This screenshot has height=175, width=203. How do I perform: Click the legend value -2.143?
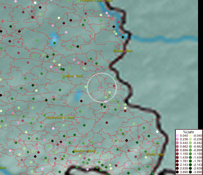click(197, 165)
